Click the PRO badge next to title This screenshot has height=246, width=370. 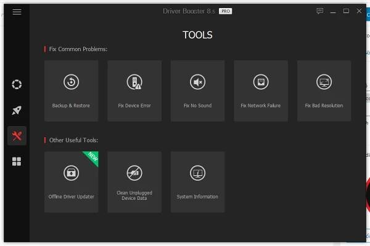click(x=226, y=11)
